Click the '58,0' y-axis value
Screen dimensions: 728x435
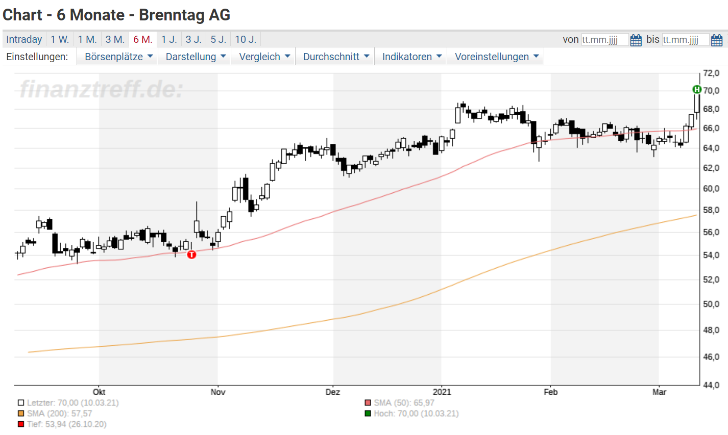pos(711,210)
